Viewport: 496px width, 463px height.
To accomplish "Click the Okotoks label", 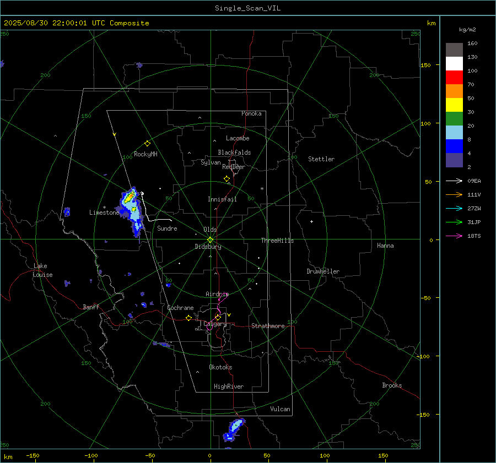I will 220,367.
